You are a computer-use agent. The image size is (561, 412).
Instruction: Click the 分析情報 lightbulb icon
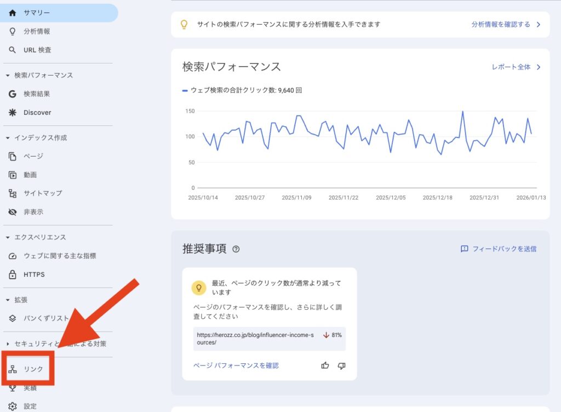(x=13, y=31)
